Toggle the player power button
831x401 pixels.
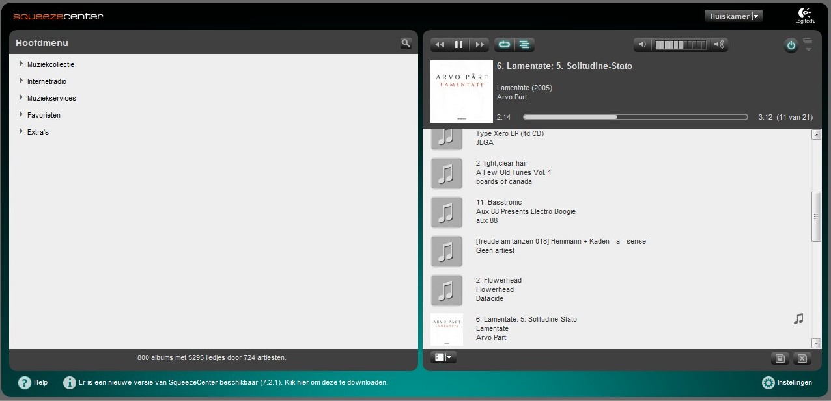(x=791, y=45)
